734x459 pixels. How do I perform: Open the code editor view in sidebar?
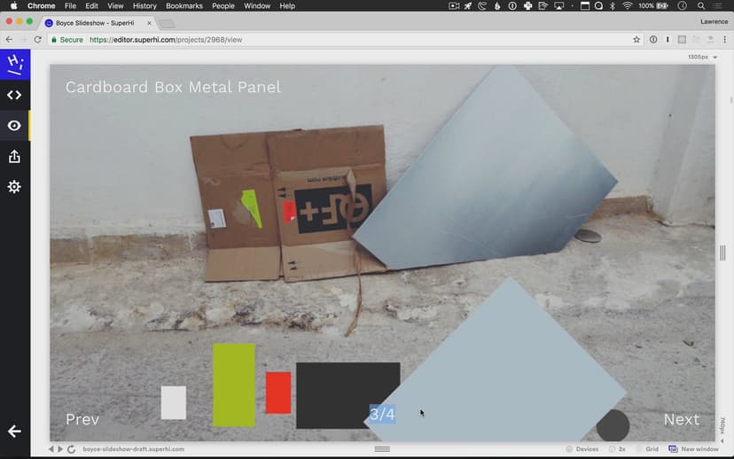tap(14, 95)
